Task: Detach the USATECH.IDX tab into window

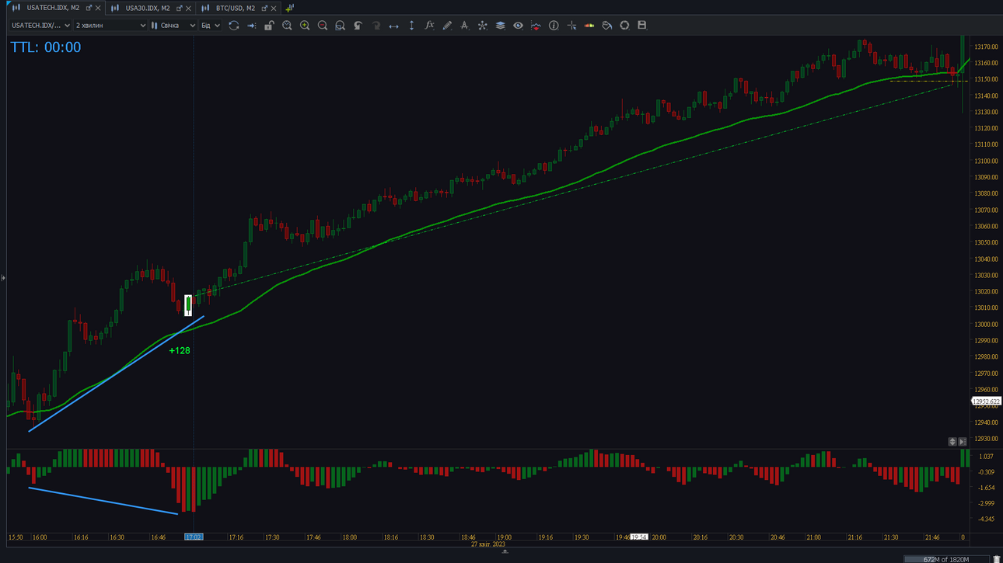Action: click(x=89, y=8)
